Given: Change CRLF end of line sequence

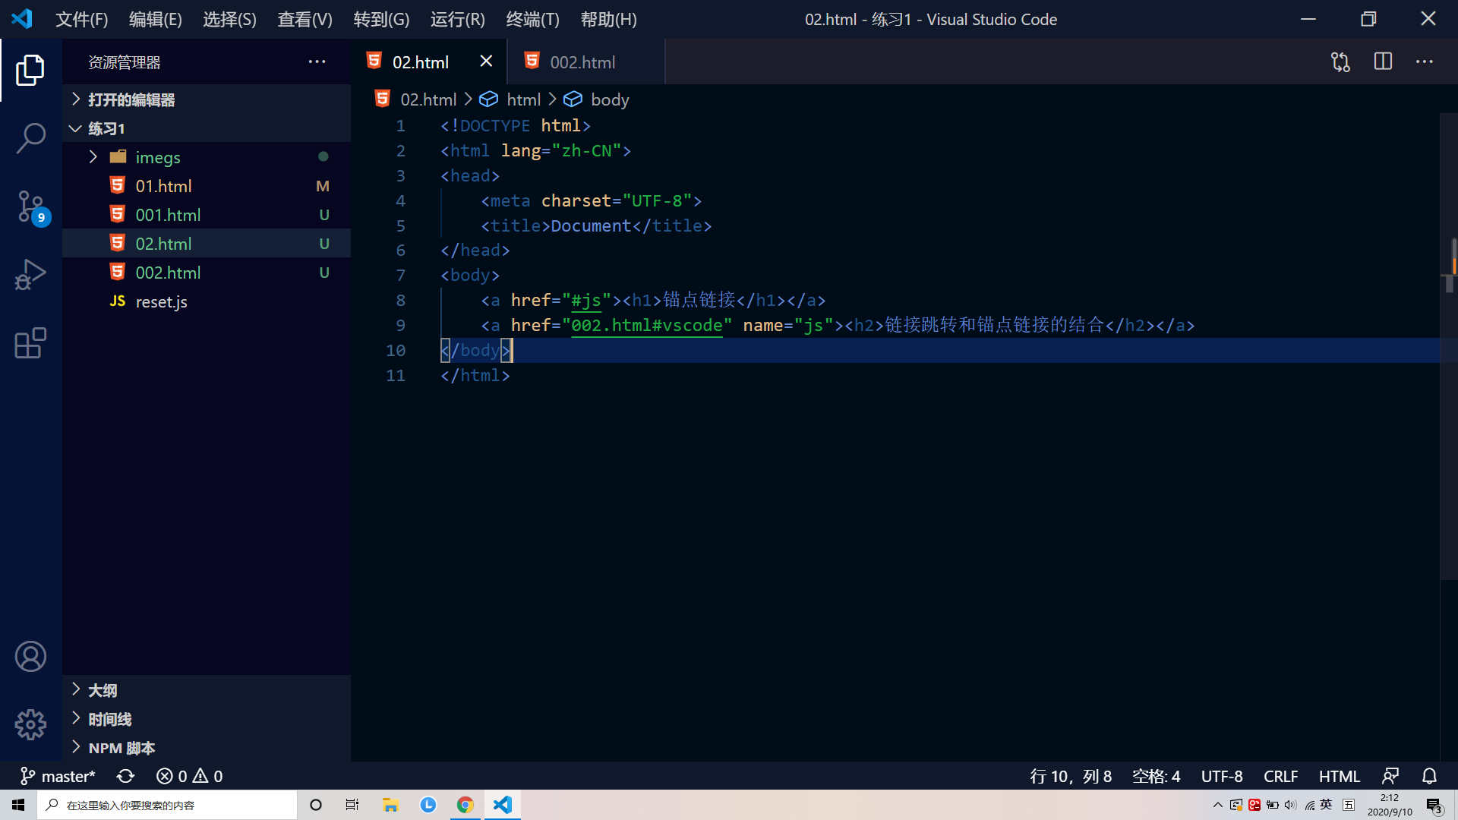Looking at the screenshot, I should (x=1280, y=776).
